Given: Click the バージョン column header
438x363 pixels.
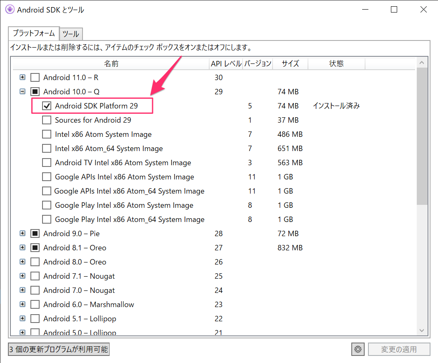Looking at the screenshot, I should [258, 63].
